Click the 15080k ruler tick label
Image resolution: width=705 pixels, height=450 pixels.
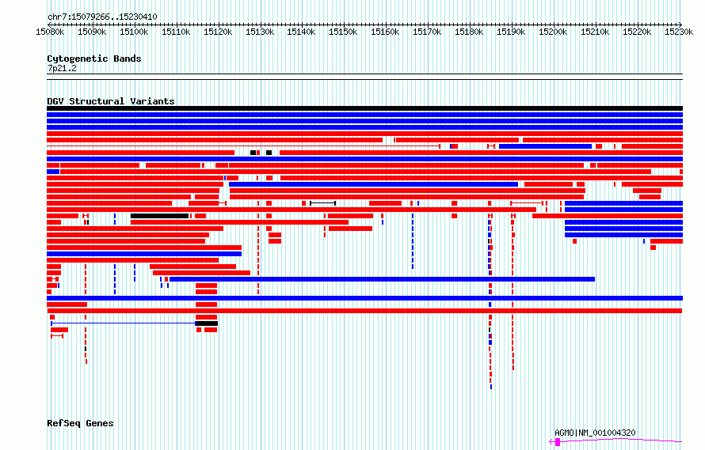pyautogui.click(x=50, y=32)
